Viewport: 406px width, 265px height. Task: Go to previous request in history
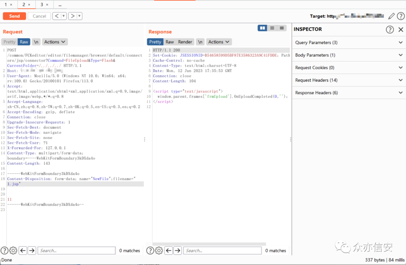57,16
